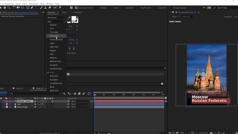Toggle effects fx switch on rect layer

coord(43,104)
